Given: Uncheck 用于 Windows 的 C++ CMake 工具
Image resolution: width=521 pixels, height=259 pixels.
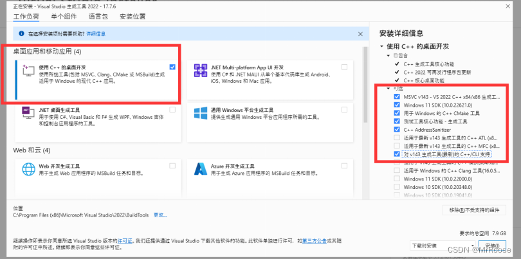Looking at the screenshot, I should pos(396,113).
